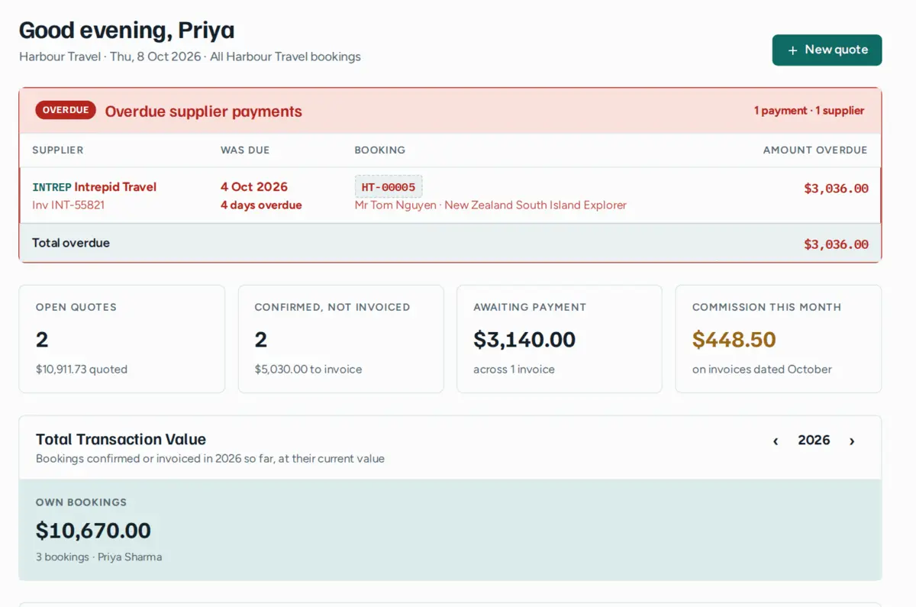Screen dimensions: 916x607
Task: Open the Awaiting Payment card
Action: click(x=560, y=339)
